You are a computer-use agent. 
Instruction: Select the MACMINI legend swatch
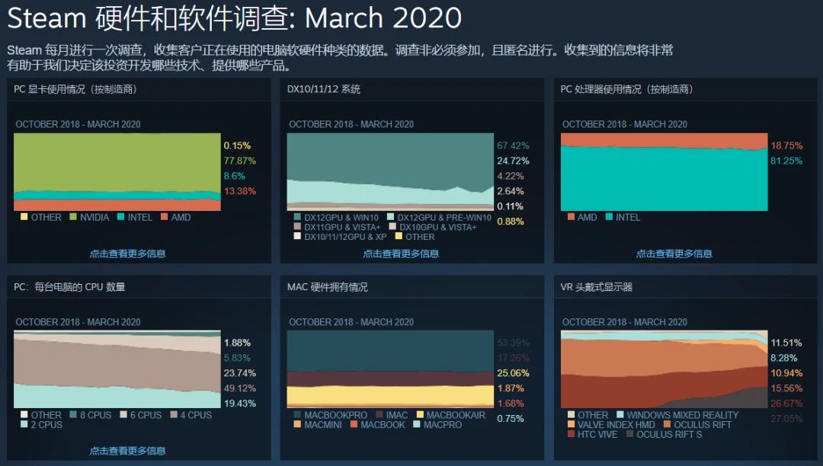298,424
